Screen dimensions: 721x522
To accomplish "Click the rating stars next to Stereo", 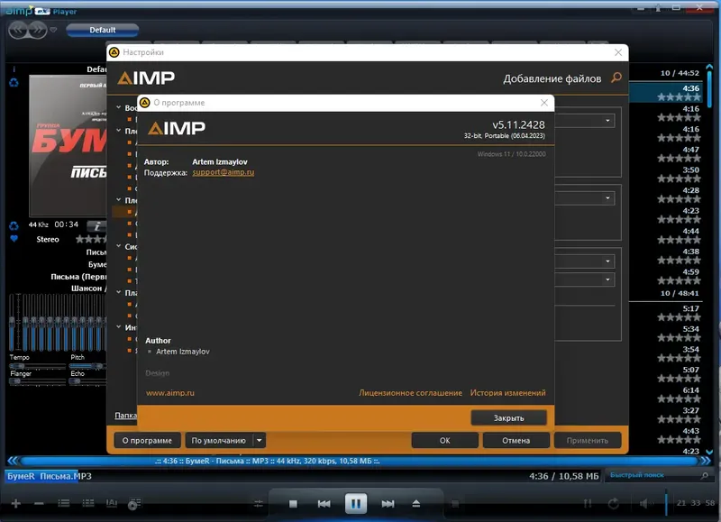I will pos(90,239).
